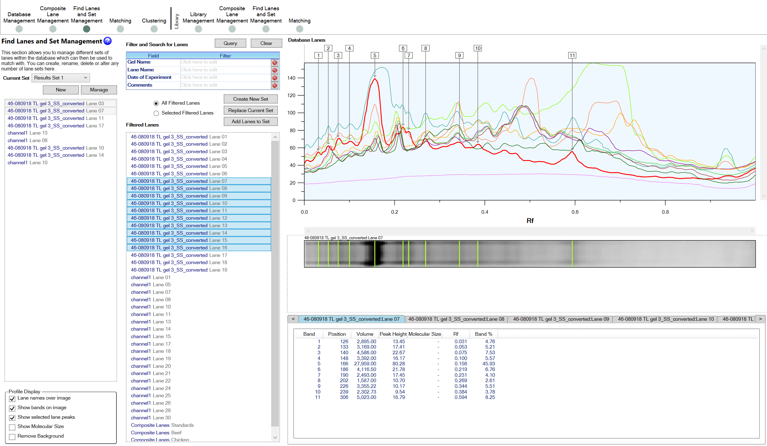Switch to Lane 08 band table tab
The width and height of the screenshot is (767, 446).
pos(456,319)
